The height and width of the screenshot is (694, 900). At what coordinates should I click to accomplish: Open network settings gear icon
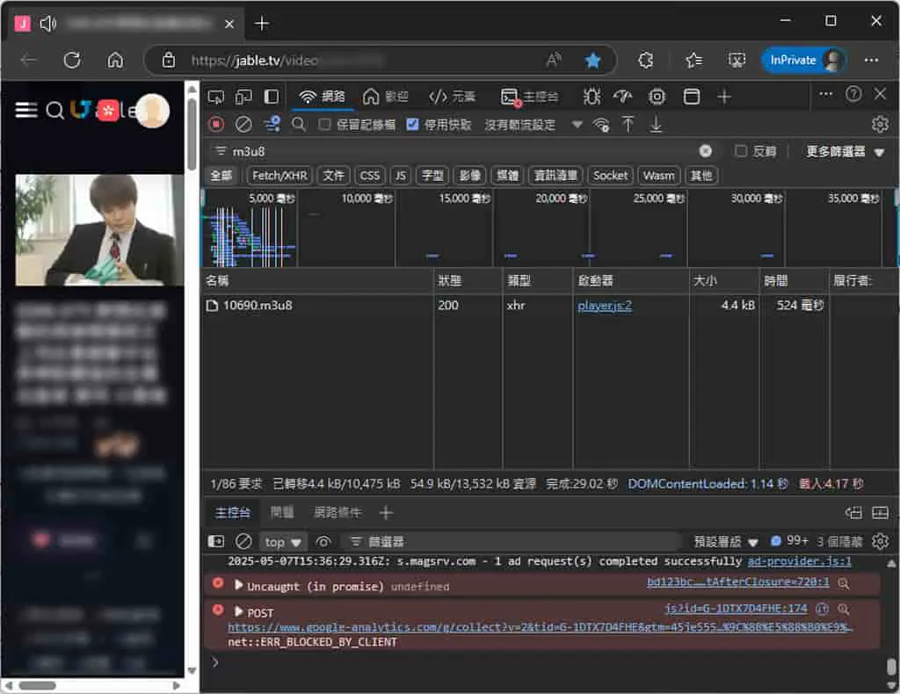tap(880, 124)
